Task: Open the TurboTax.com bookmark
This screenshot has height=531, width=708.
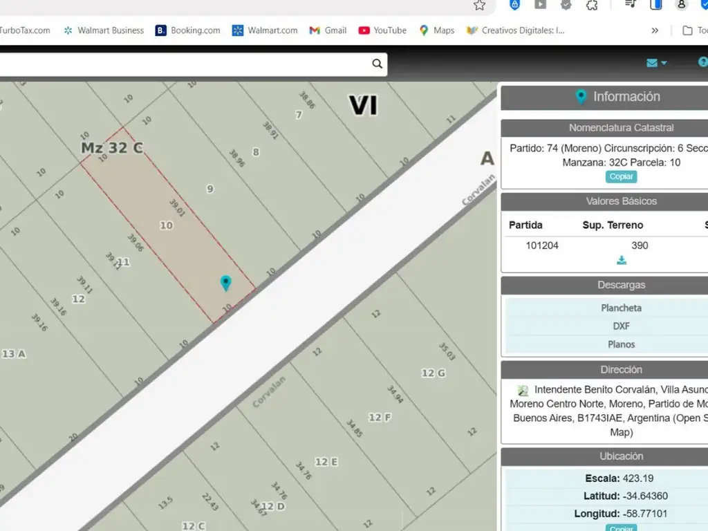Action: coord(25,30)
